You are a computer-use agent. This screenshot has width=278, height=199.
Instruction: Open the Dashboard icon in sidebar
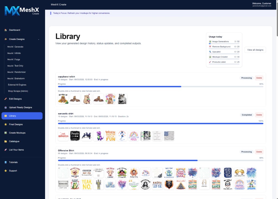(5, 30)
